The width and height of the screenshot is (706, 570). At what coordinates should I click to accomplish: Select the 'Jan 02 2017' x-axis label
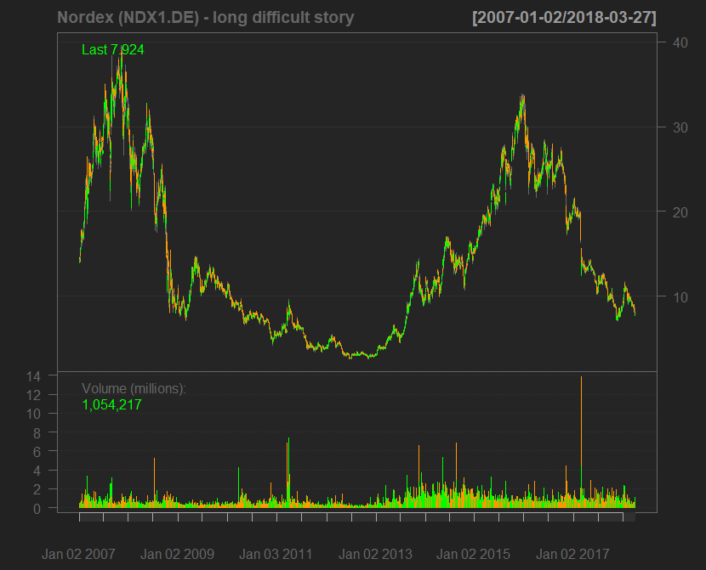point(572,554)
